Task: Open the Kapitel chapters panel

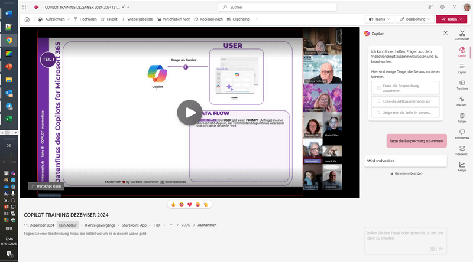Action: tap(462, 68)
